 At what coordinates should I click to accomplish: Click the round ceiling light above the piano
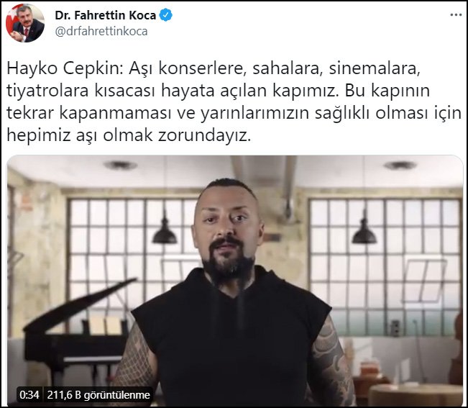120,165
